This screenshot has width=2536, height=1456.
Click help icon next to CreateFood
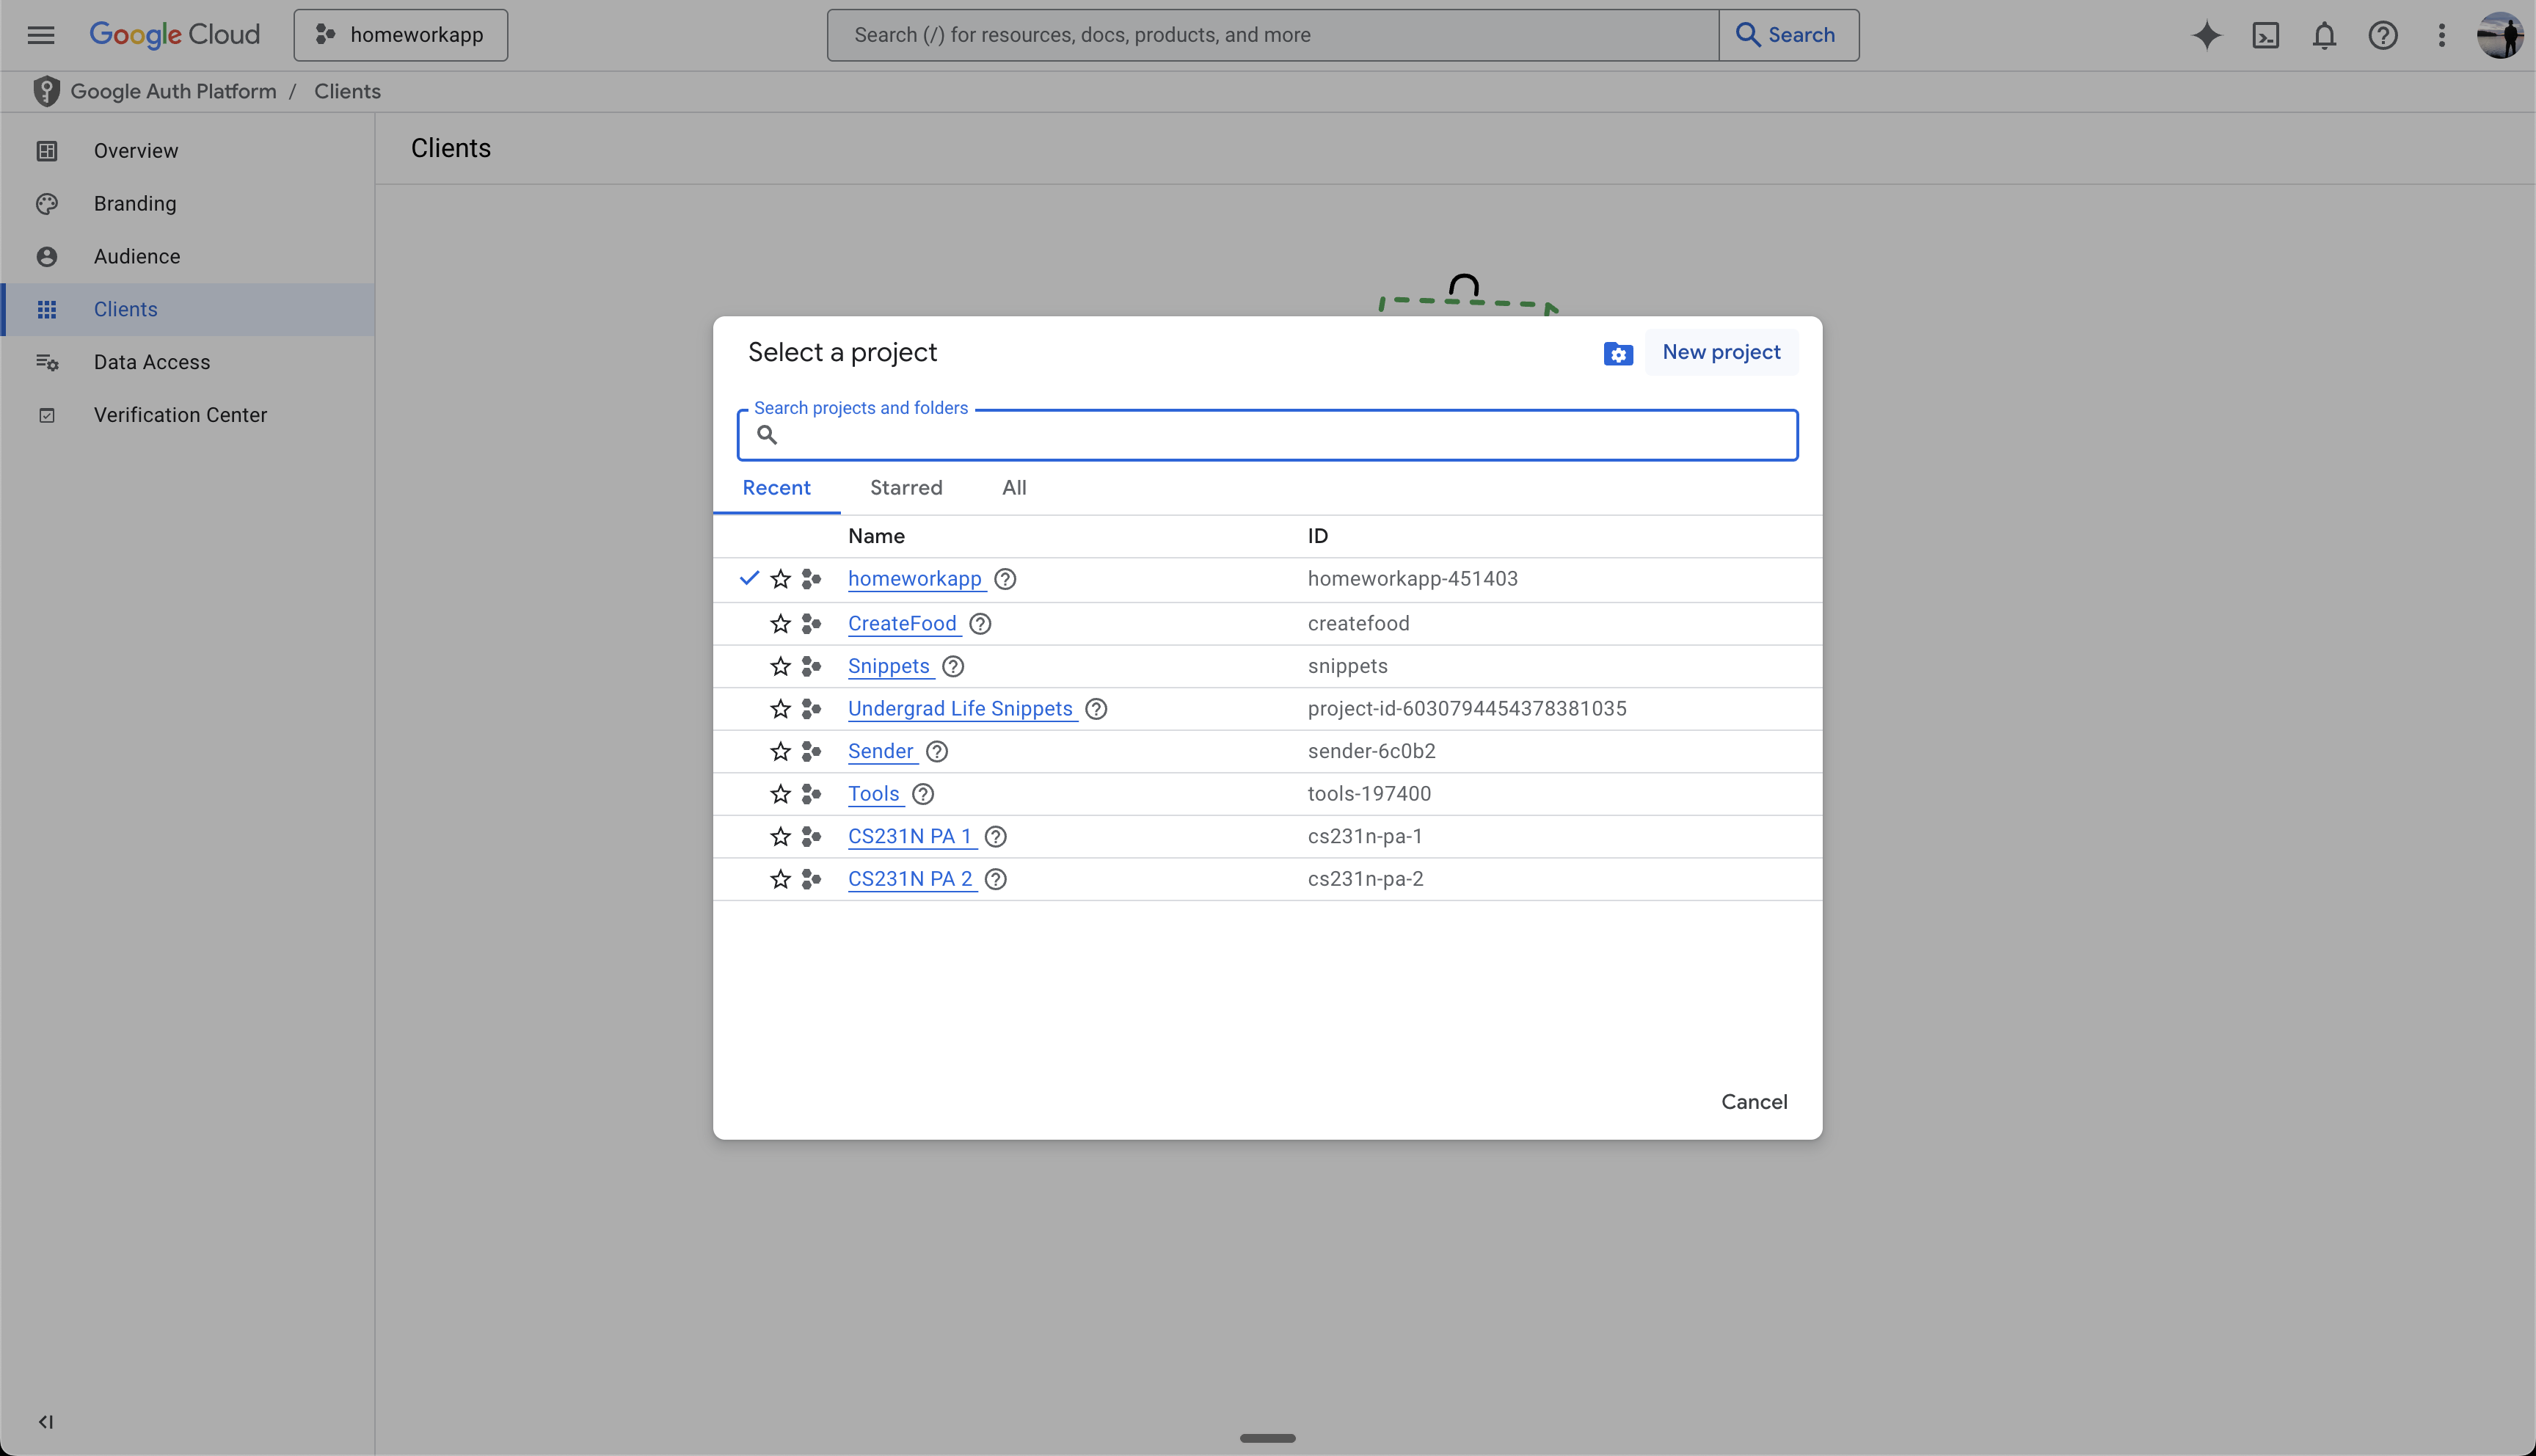point(980,624)
